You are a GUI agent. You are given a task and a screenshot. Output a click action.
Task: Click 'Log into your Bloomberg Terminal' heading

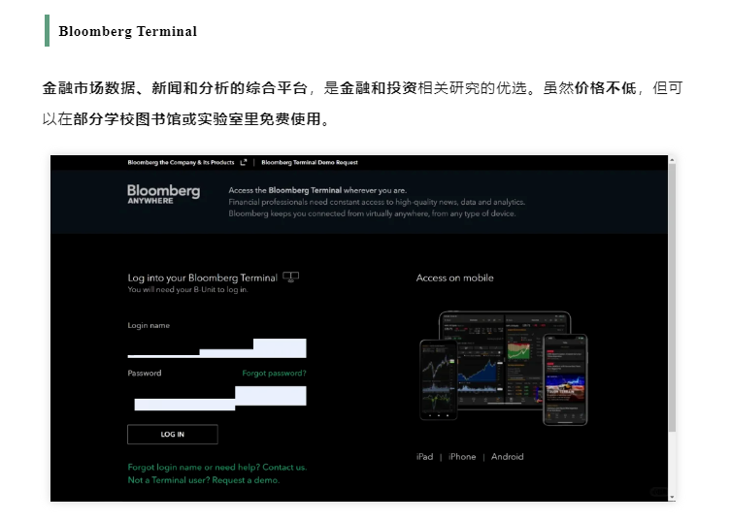[x=202, y=277]
